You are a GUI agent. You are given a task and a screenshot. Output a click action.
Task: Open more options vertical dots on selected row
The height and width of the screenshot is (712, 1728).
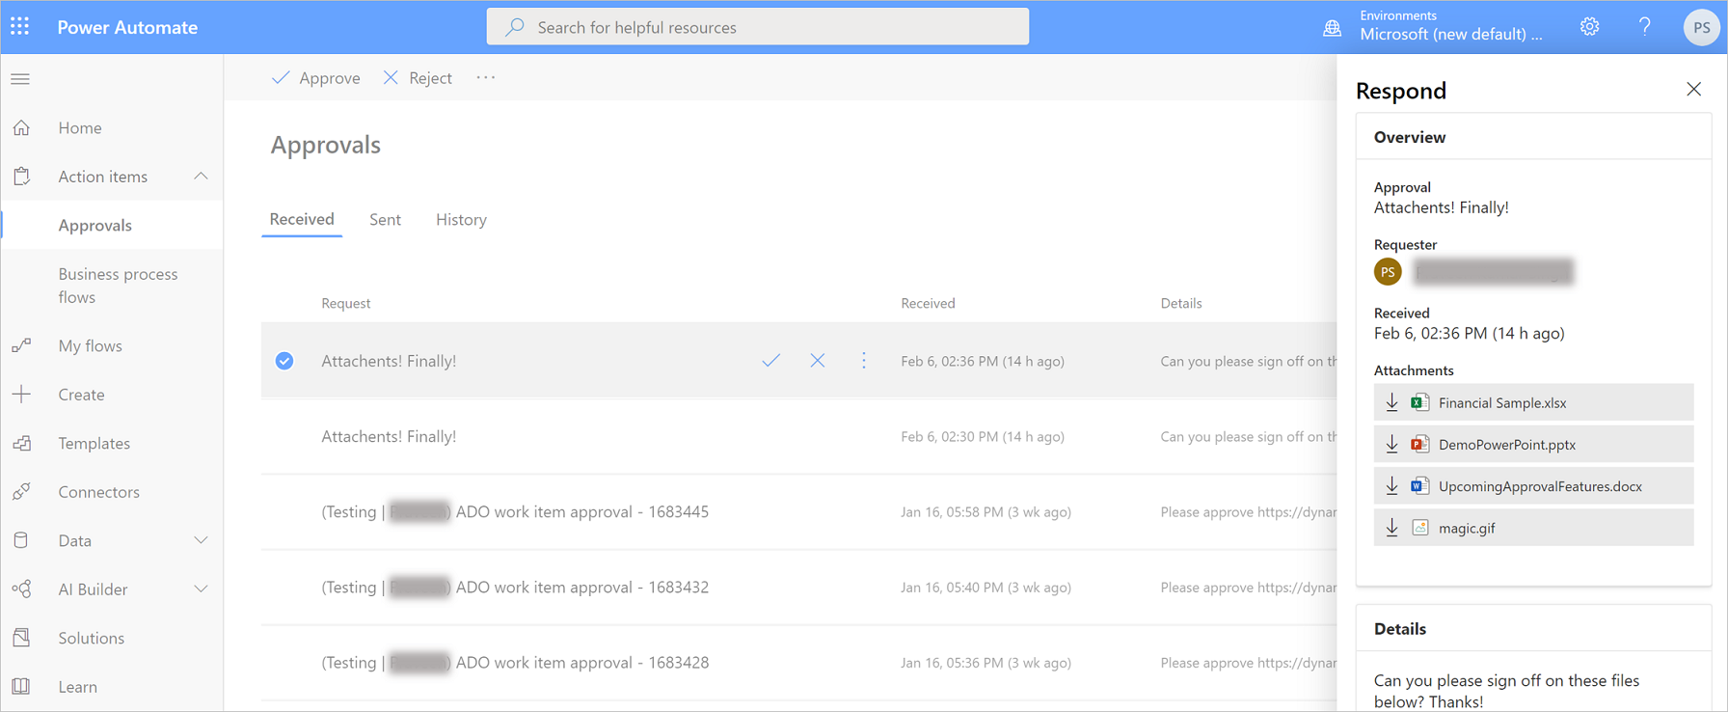coord(864,361)
